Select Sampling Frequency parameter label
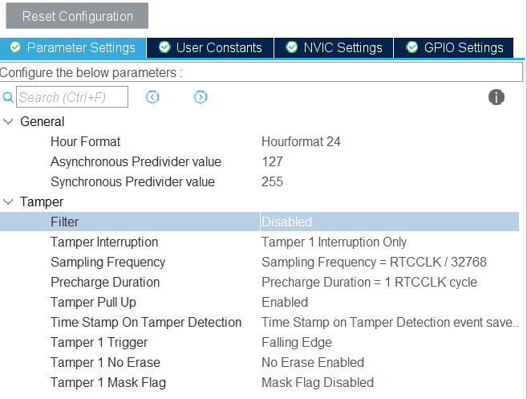Viewport: 527px width, 399px height. click(108, 262)
